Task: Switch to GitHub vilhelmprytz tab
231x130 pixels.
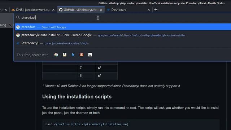Action: point(81,10)
